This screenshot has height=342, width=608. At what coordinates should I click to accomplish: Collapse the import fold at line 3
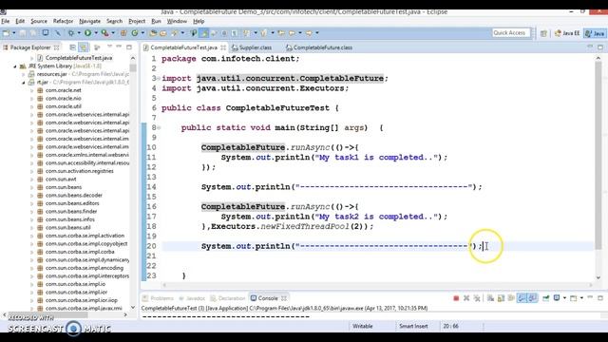[x=159, y=78]
